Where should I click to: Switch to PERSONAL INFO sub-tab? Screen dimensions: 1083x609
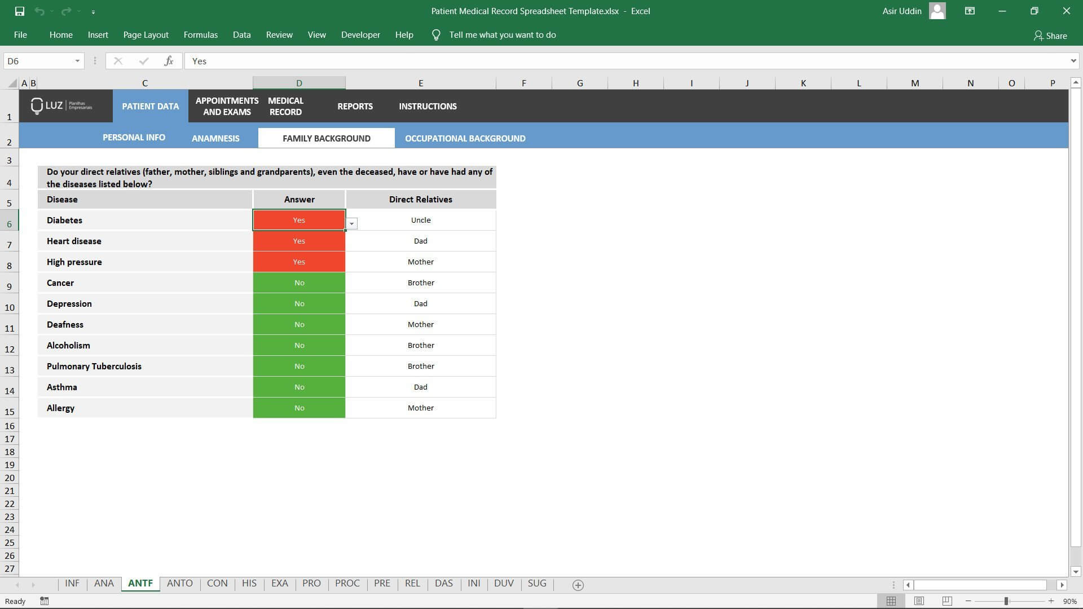[134, 138]
